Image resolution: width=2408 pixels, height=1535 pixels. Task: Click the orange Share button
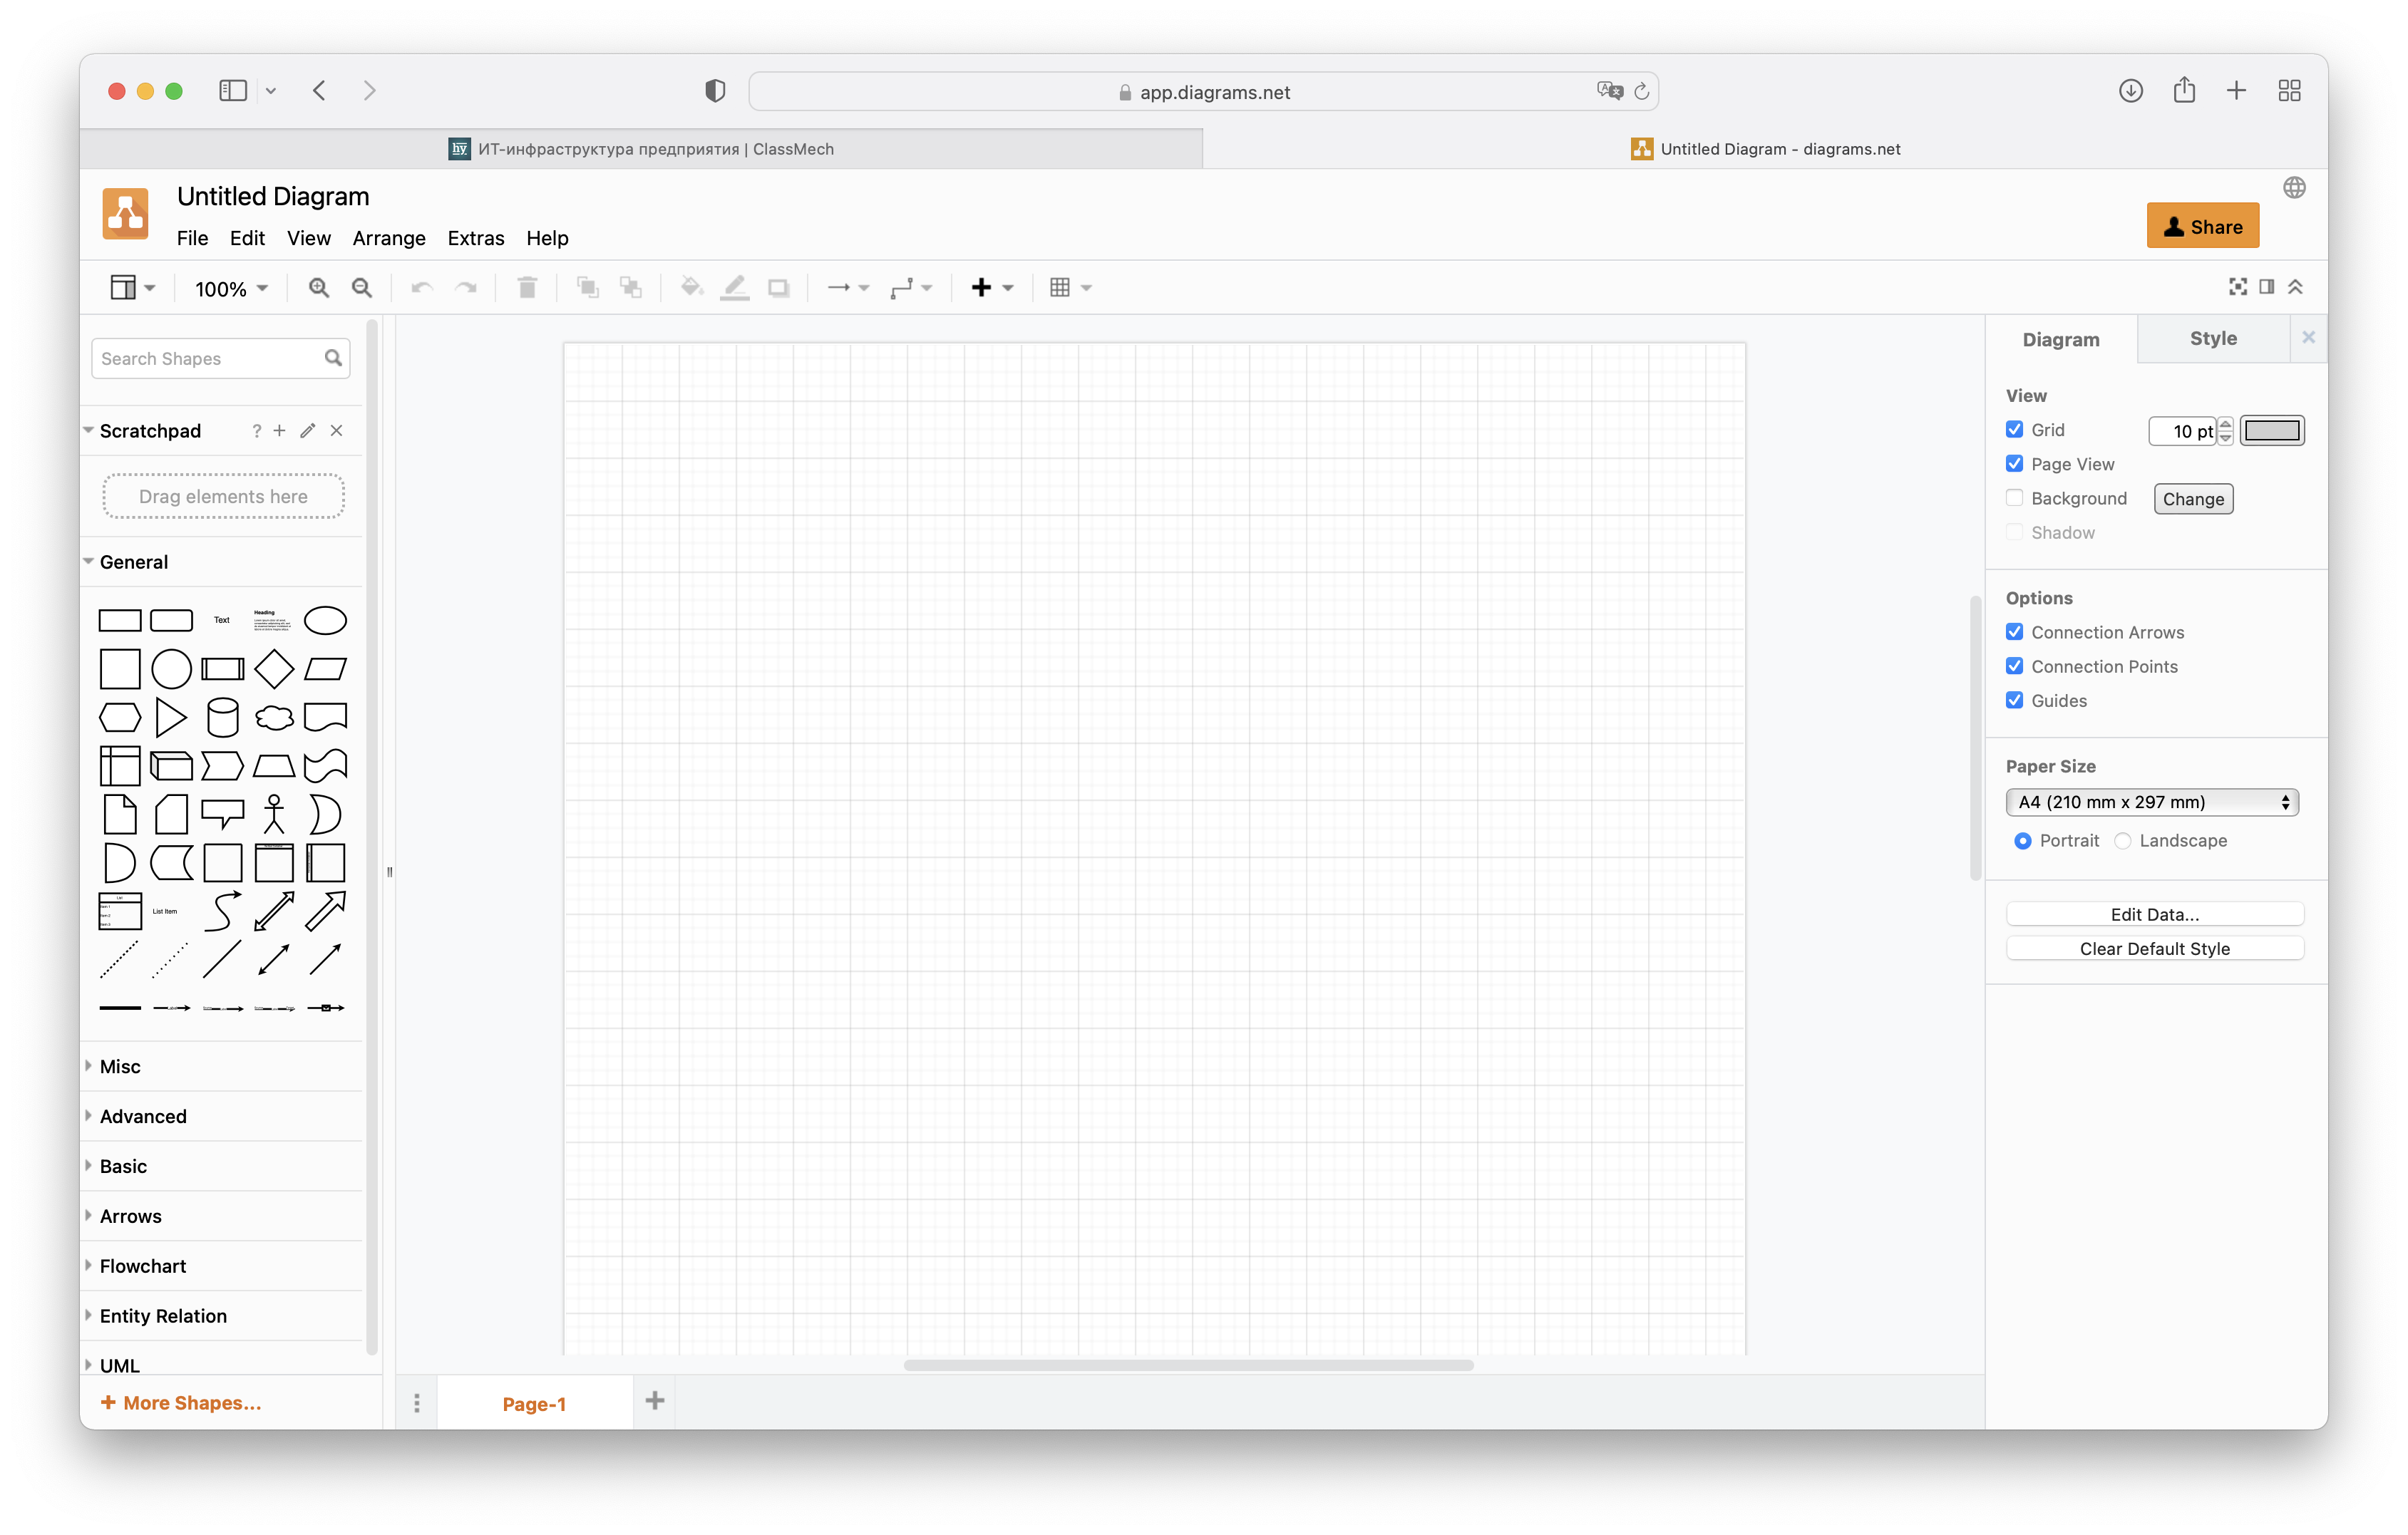click(x=2203, y=227)
